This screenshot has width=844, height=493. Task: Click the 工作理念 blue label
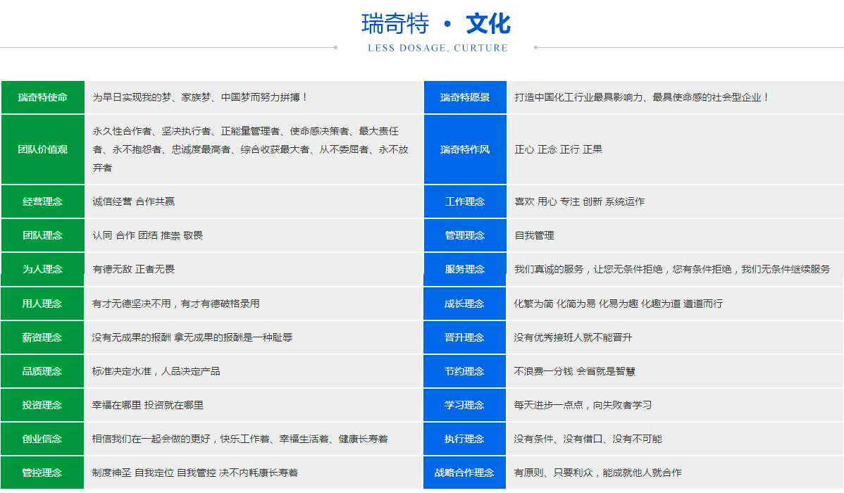465,201
